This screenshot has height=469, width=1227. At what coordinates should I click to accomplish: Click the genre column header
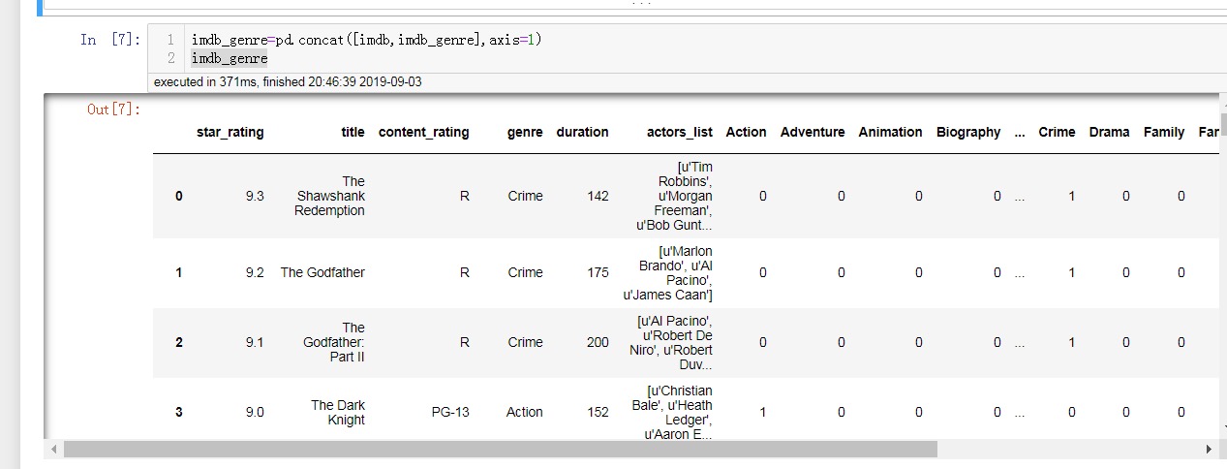point(525,132)
